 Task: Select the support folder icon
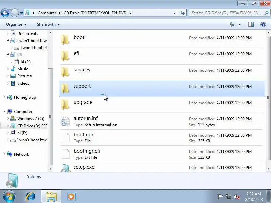65,88
